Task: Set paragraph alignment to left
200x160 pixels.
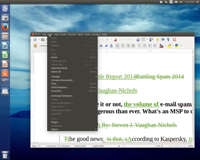Action: tap(118, 45)
